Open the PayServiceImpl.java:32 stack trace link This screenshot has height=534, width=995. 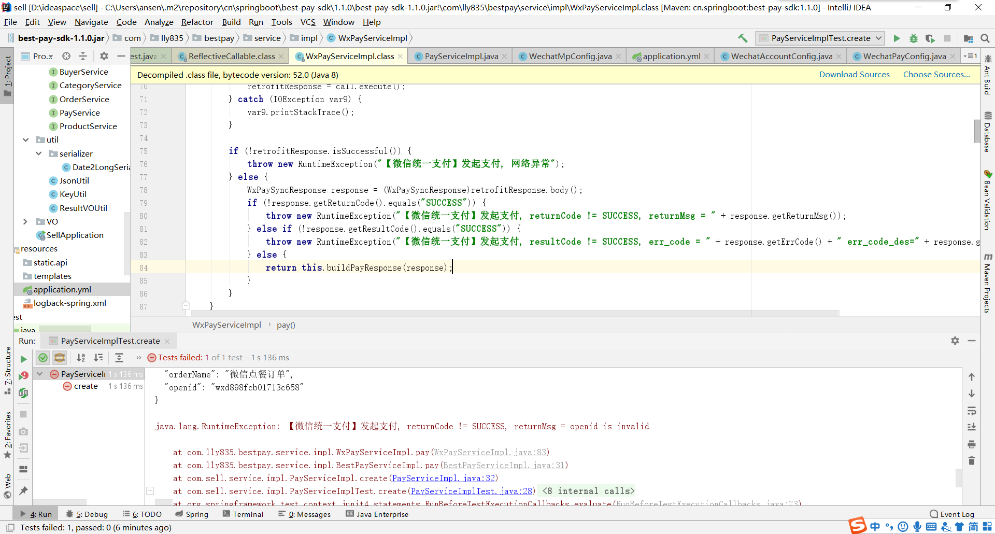click(443, 478)
